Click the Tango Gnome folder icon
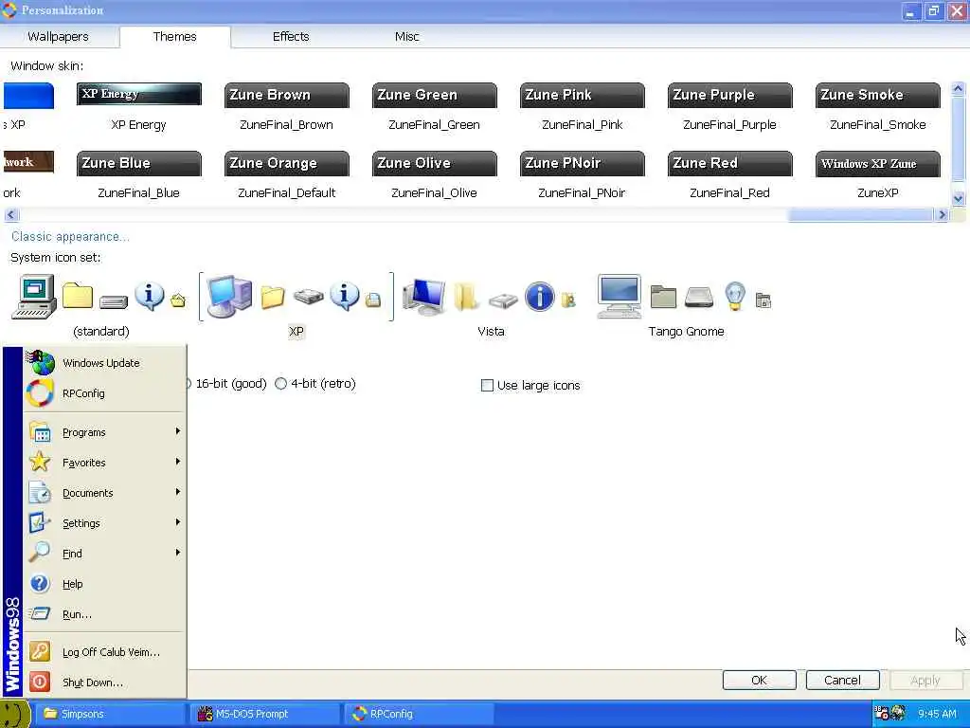 point(663,297)
